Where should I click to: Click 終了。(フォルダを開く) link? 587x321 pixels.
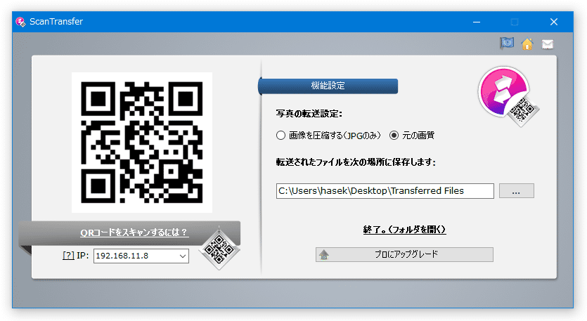[404, 230]
